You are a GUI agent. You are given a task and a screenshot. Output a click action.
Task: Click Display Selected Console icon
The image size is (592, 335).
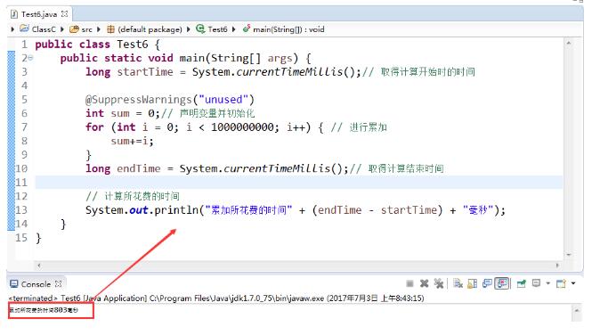pos(536,283)
